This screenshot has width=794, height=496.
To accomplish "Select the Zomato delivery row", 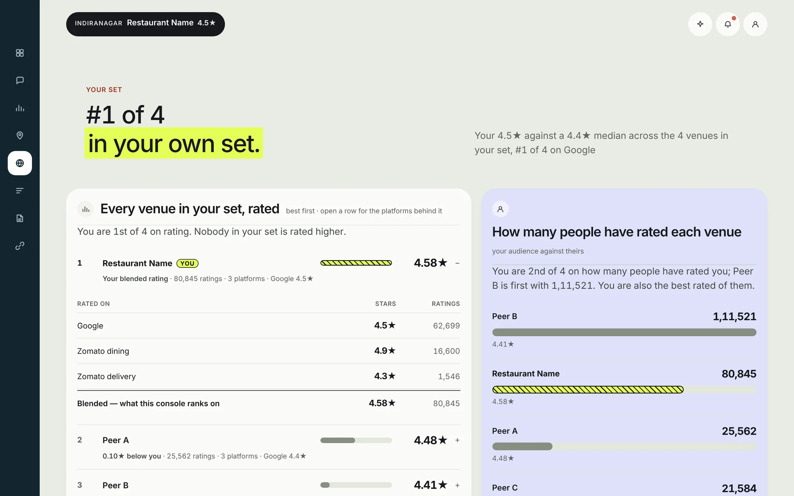I will pos(268,376).
